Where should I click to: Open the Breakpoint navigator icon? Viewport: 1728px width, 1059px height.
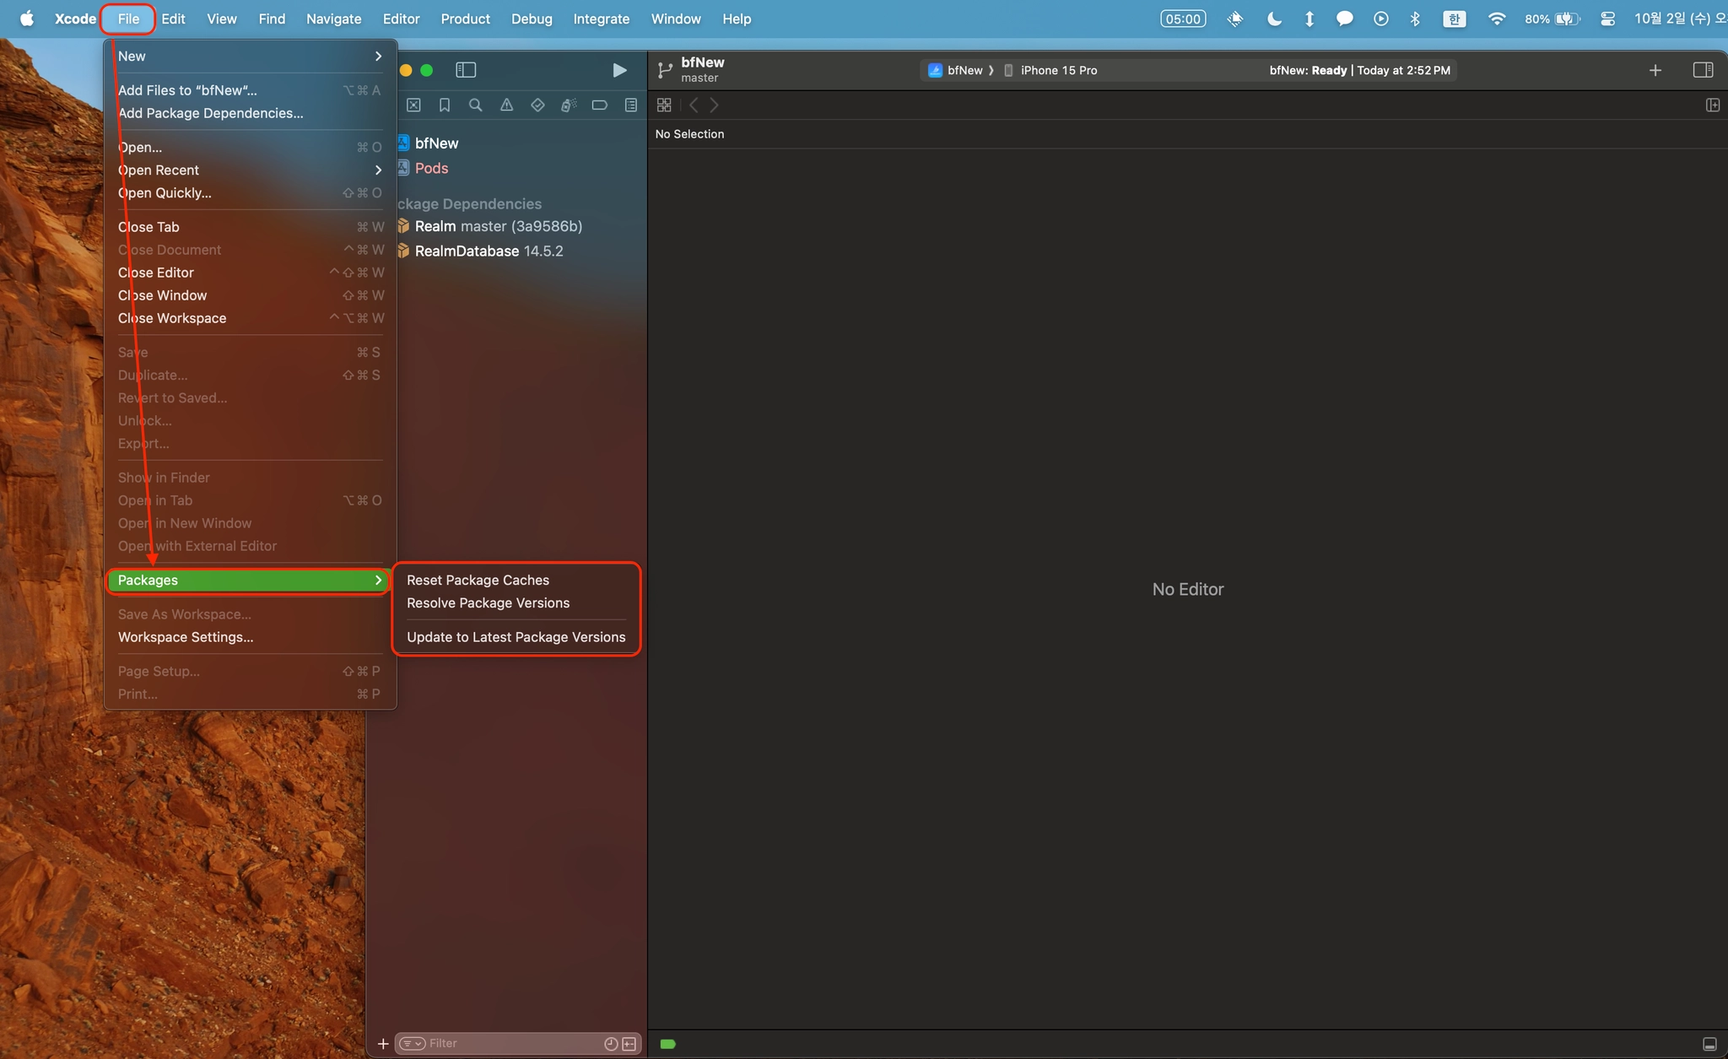tap(600, 105)
